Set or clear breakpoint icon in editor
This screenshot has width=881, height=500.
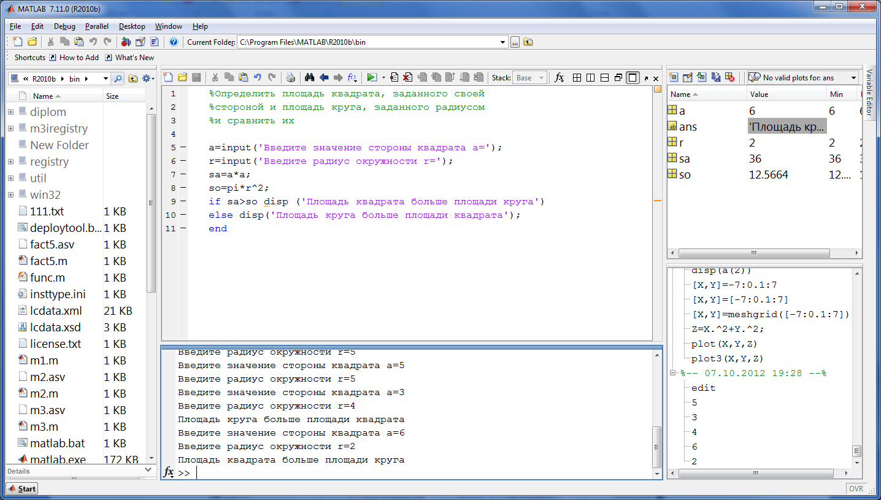click(394, 77)
